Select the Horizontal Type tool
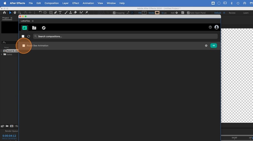The image size is (253, 141). [60, 12]
